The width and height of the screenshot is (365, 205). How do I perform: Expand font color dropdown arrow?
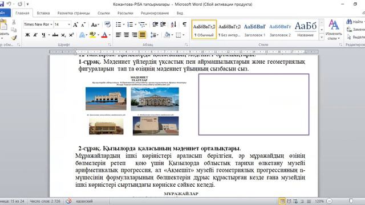point(109,35)
